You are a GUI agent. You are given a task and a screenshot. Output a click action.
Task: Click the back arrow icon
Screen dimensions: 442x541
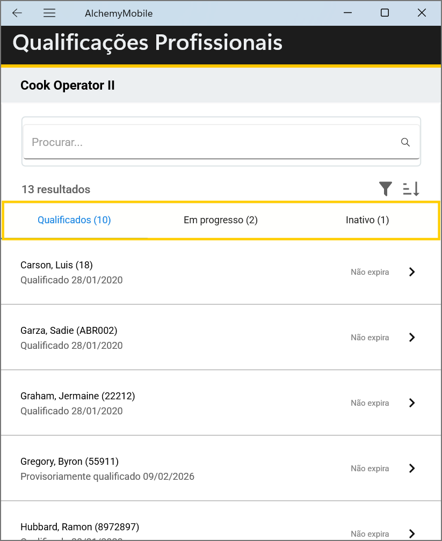[x=17, y=13]
